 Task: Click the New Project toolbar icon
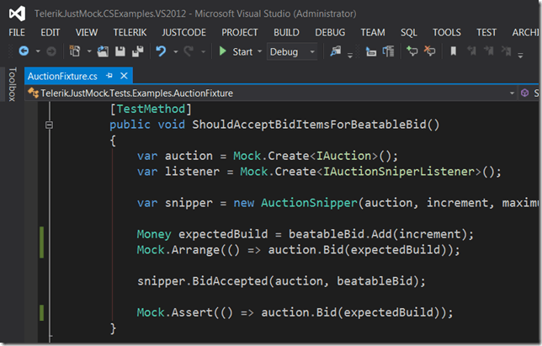pyautogui.click(x=75, y=52)
